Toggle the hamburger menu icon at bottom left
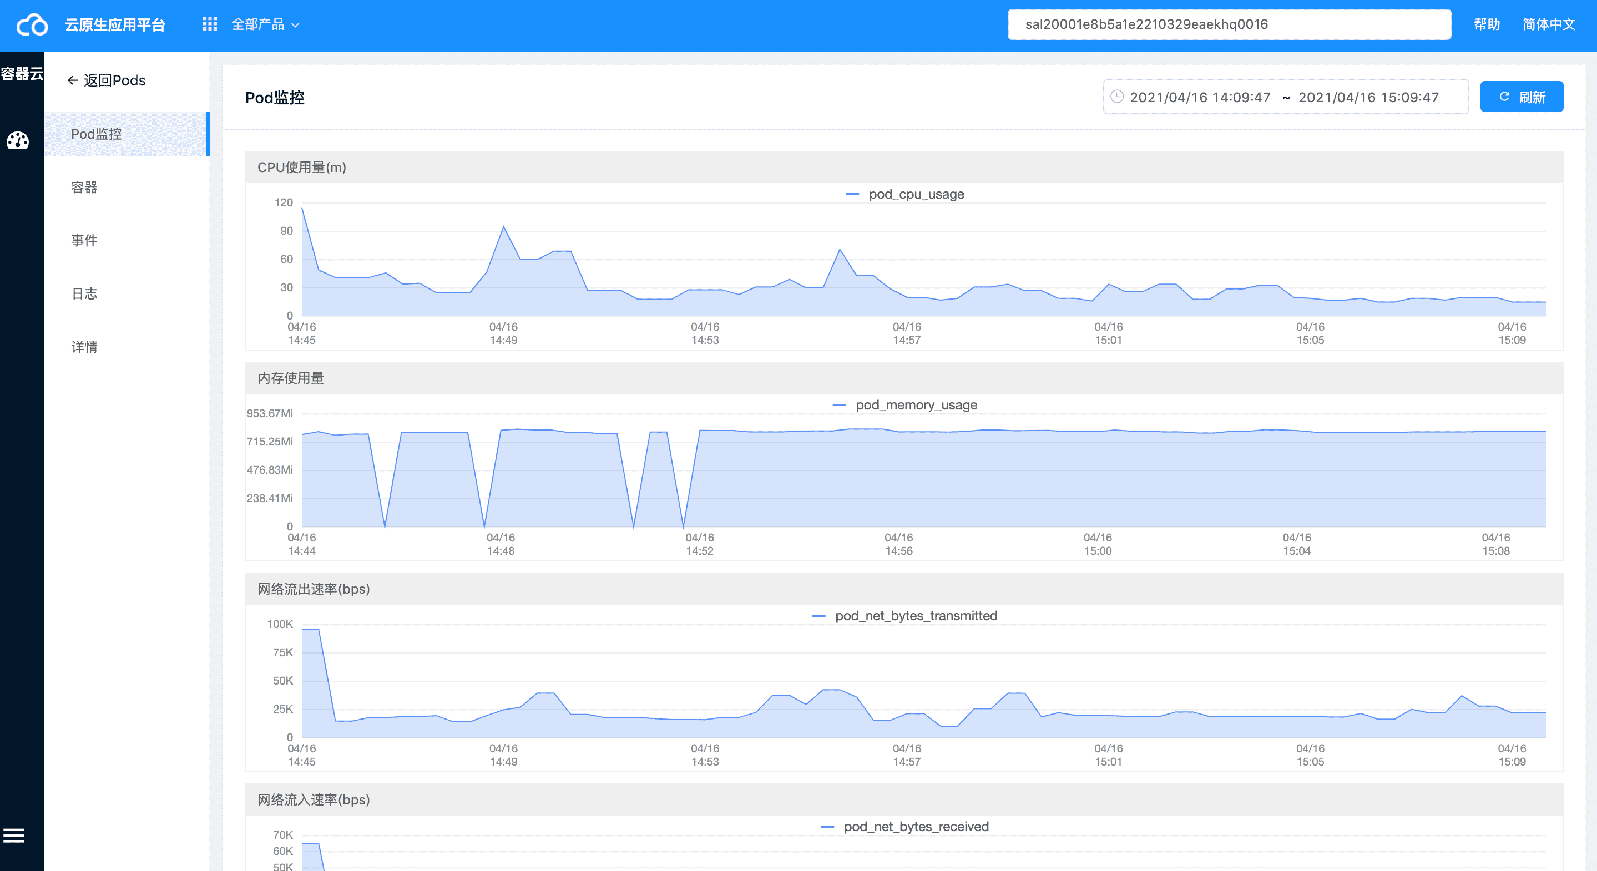The width and height of the screenshot is (1597, 871). [14, 835]
